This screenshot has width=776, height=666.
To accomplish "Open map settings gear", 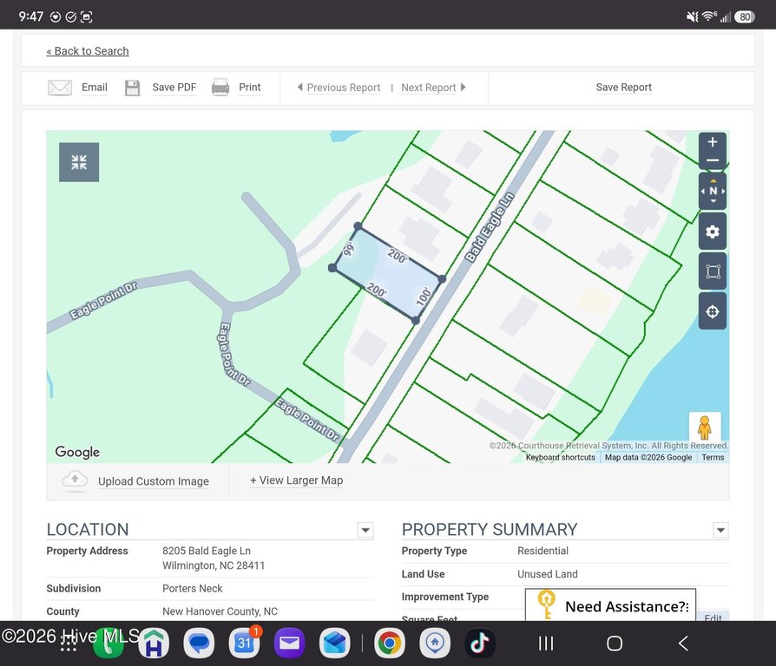I will (712, 232).
